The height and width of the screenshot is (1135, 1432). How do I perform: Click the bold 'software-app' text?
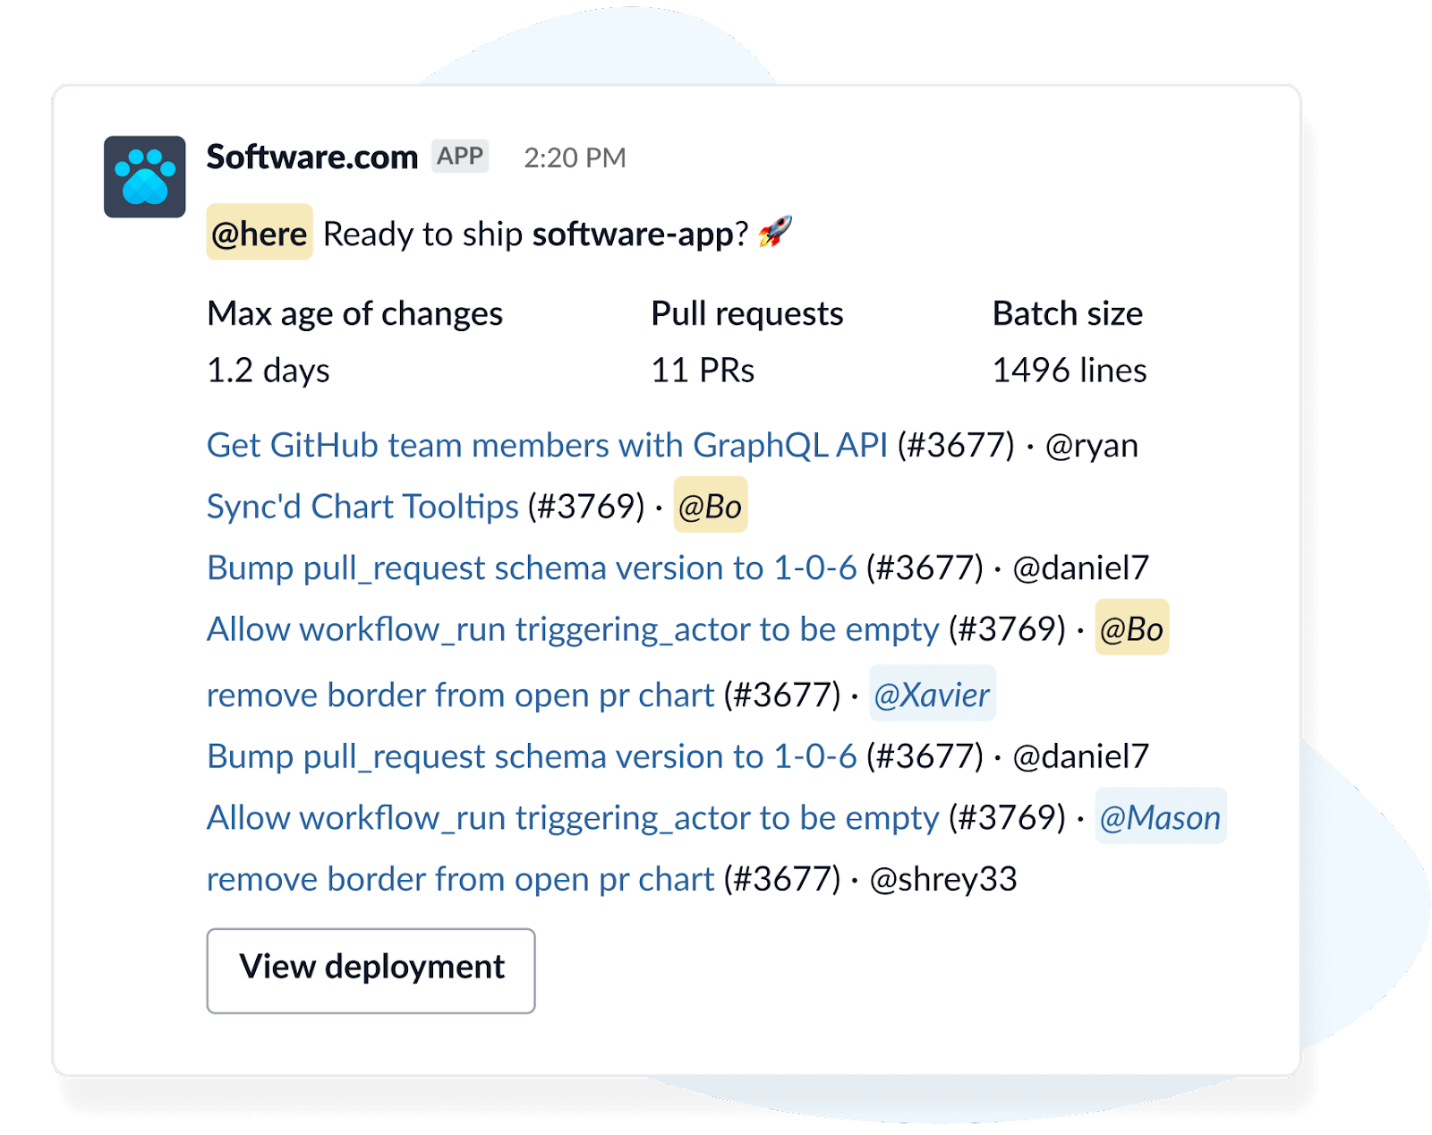tap(634, 235)
